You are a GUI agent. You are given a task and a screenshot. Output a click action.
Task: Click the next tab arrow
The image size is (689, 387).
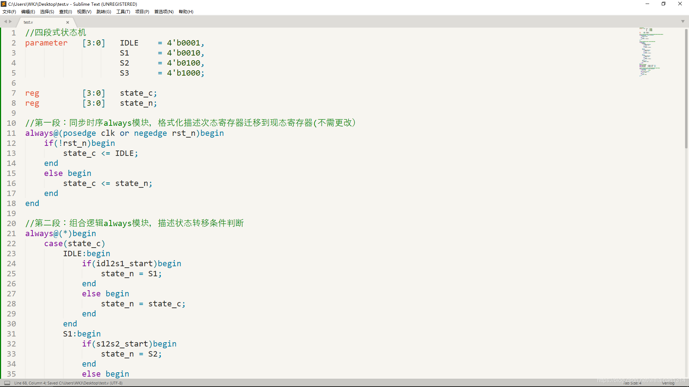point(10,21)
